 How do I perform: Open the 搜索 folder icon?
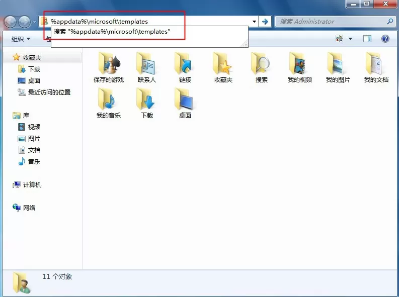(x=261, y=67)
